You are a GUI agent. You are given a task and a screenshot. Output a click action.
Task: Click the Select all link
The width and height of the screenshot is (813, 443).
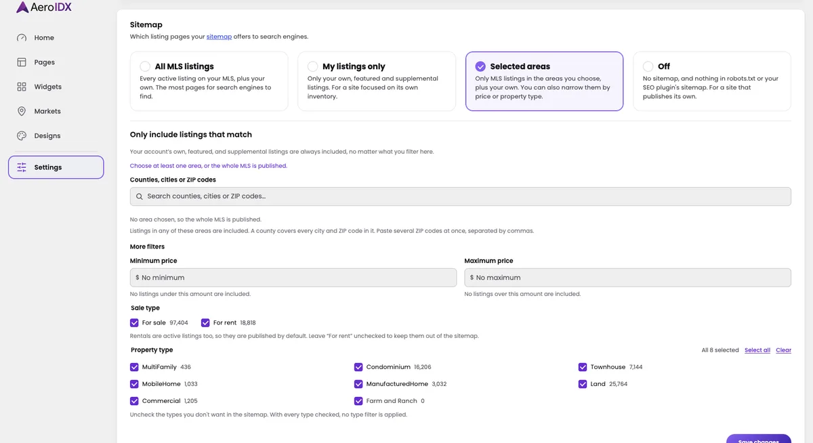pyautogui.click(x=757, y=350)
